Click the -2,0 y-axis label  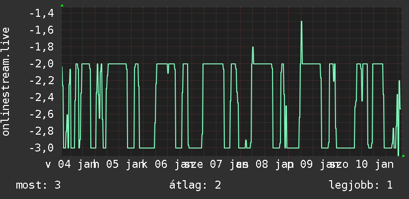pyautogui.click(x=42, y=64)
